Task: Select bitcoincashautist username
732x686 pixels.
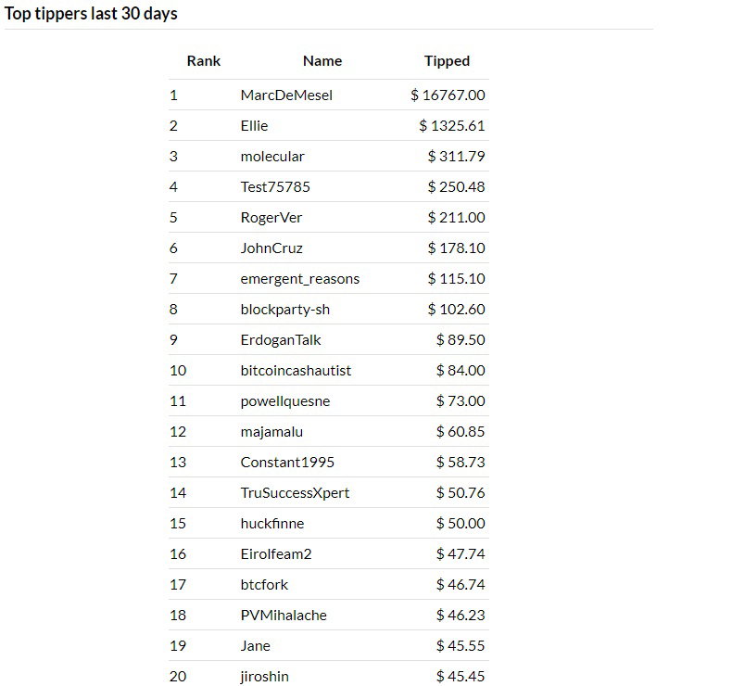Action: (x=296, y=370)
